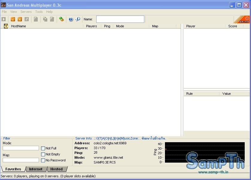251x180 pixels.
Task: Switch to the Hosted tab
Action: point(56,169)
